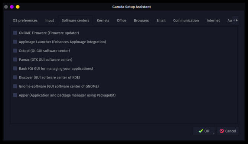The height and width of the screenshot is (144, 248).
Task: Open the Email tab
Action: pyautogui.click(x=161, y=20)
